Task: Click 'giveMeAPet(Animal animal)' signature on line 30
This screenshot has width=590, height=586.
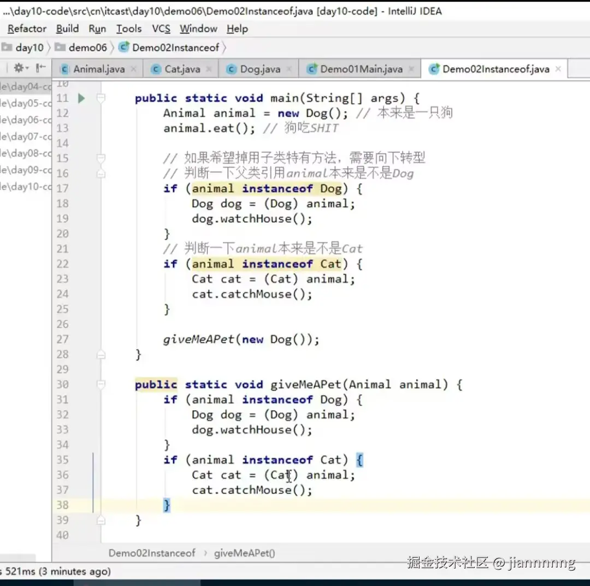Action: [359, 384]
